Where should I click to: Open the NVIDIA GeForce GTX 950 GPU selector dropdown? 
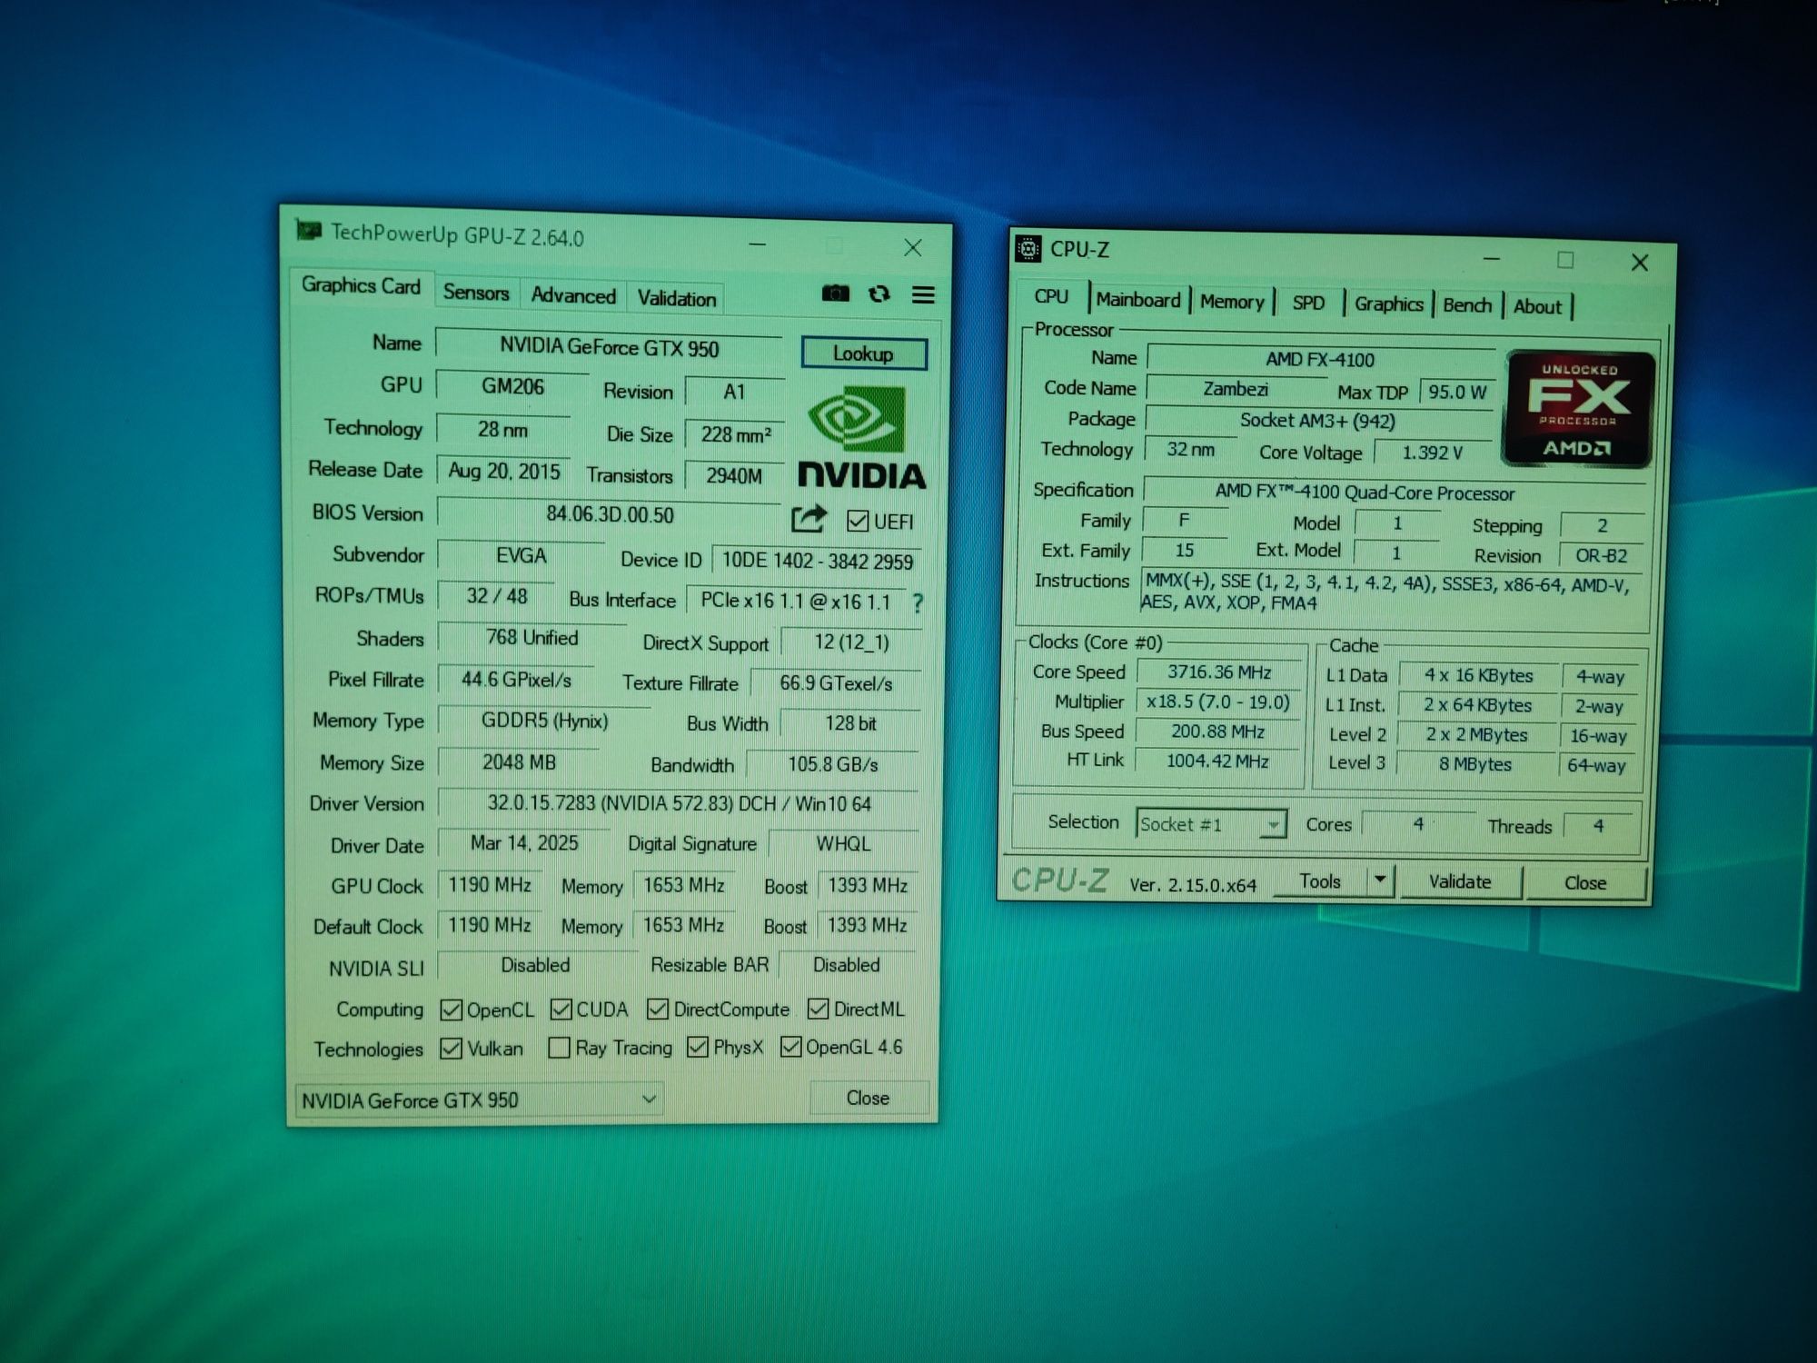(480, 1099)
